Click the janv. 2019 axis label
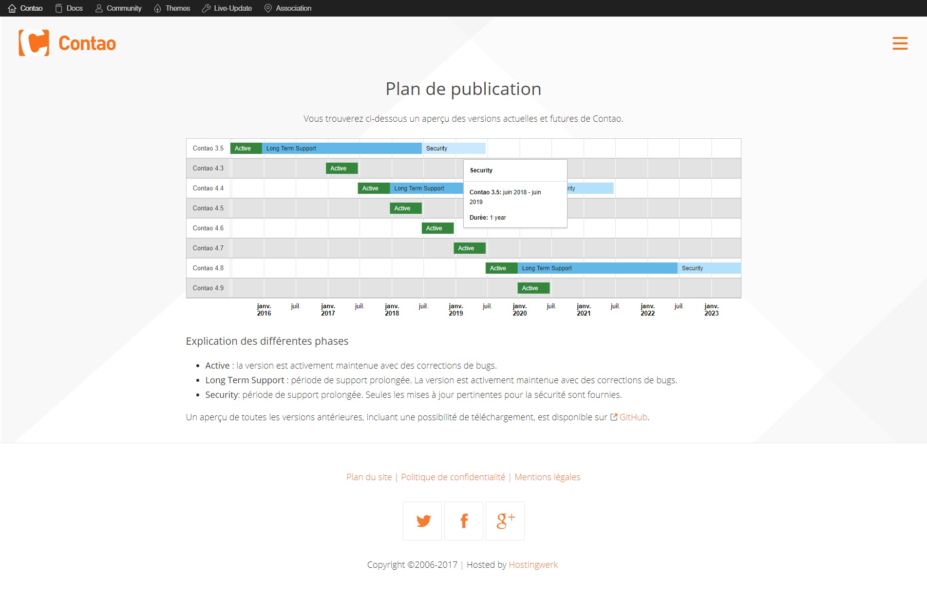The width and height of the screenshot is (927, 598). point(456,310)
